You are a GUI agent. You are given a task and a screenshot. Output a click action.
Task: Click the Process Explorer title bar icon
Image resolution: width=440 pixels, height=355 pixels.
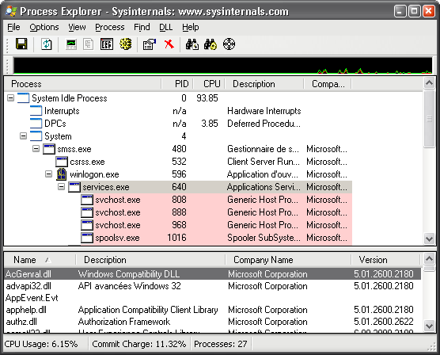[x=11, y=11]
